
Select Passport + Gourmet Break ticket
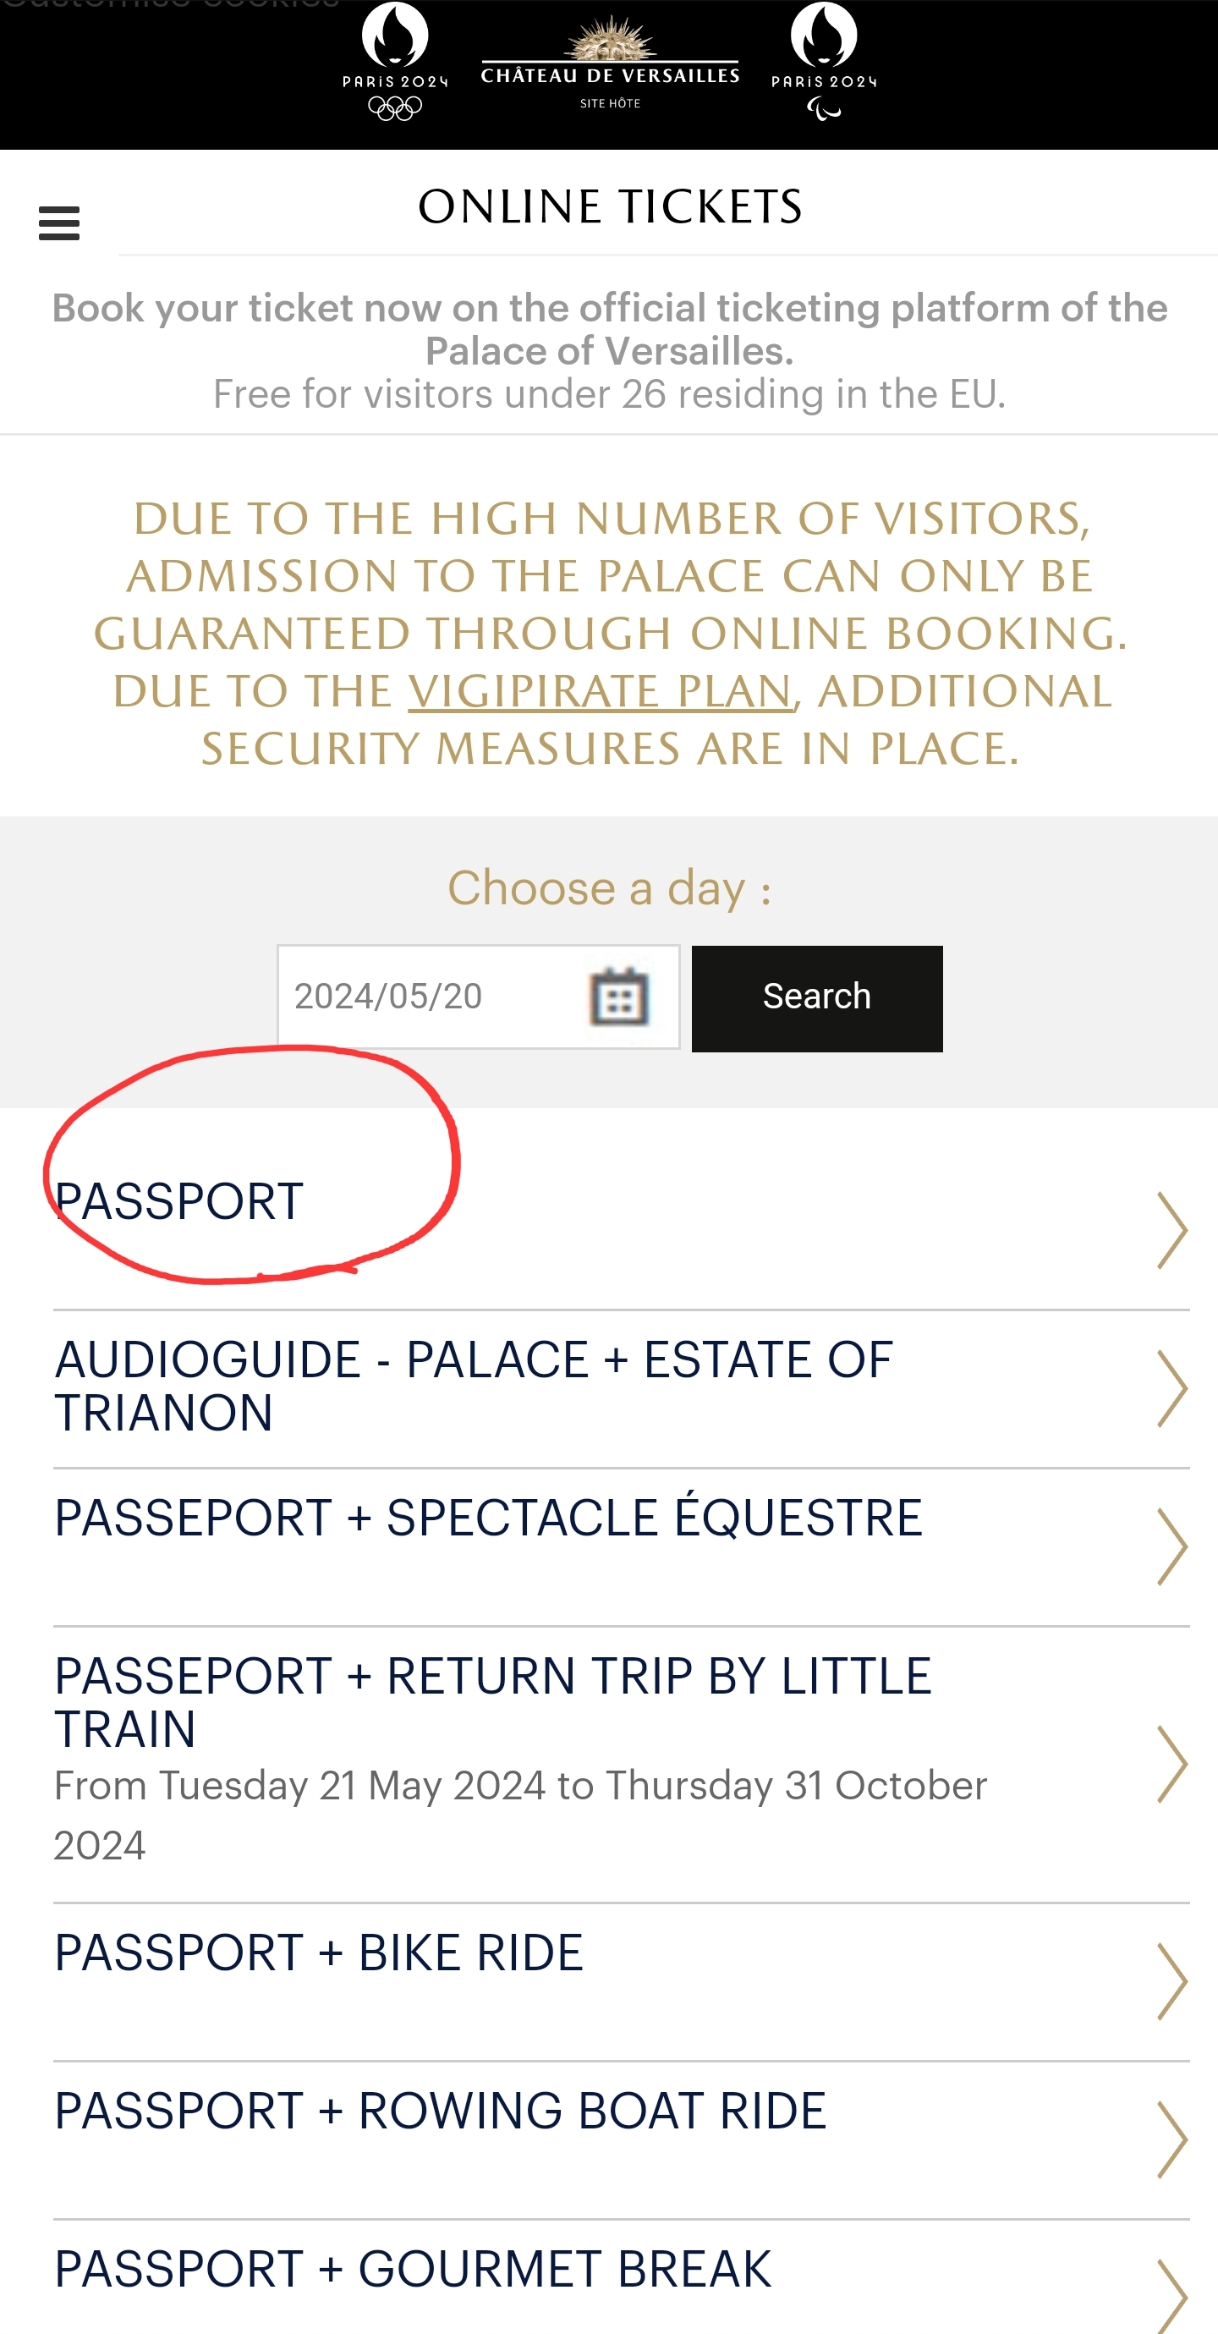tap(413, 2269)
